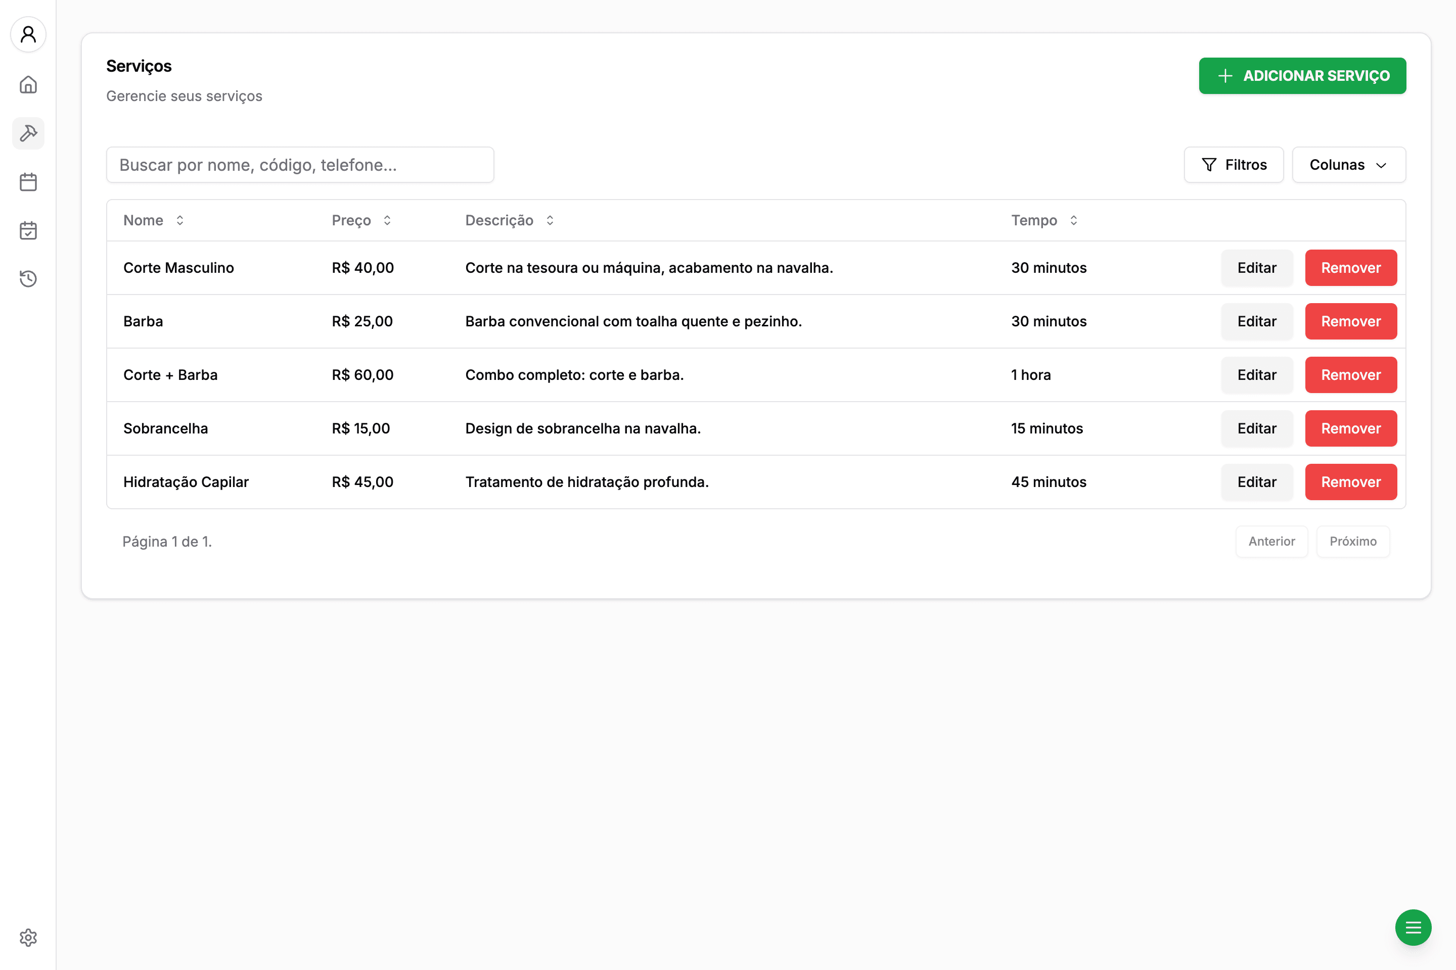Click the Próximo pagination button

point(1353,541)
